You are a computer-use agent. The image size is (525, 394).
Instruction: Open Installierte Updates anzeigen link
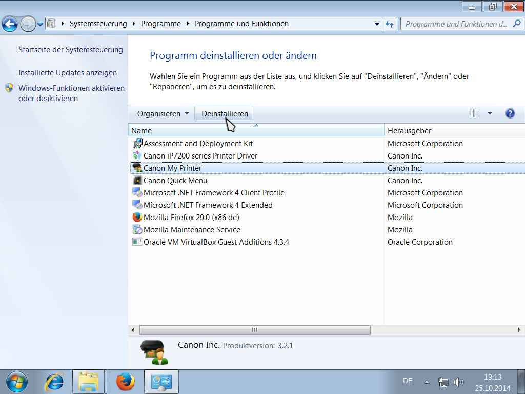pyautogui.click(x=68, y=73)
